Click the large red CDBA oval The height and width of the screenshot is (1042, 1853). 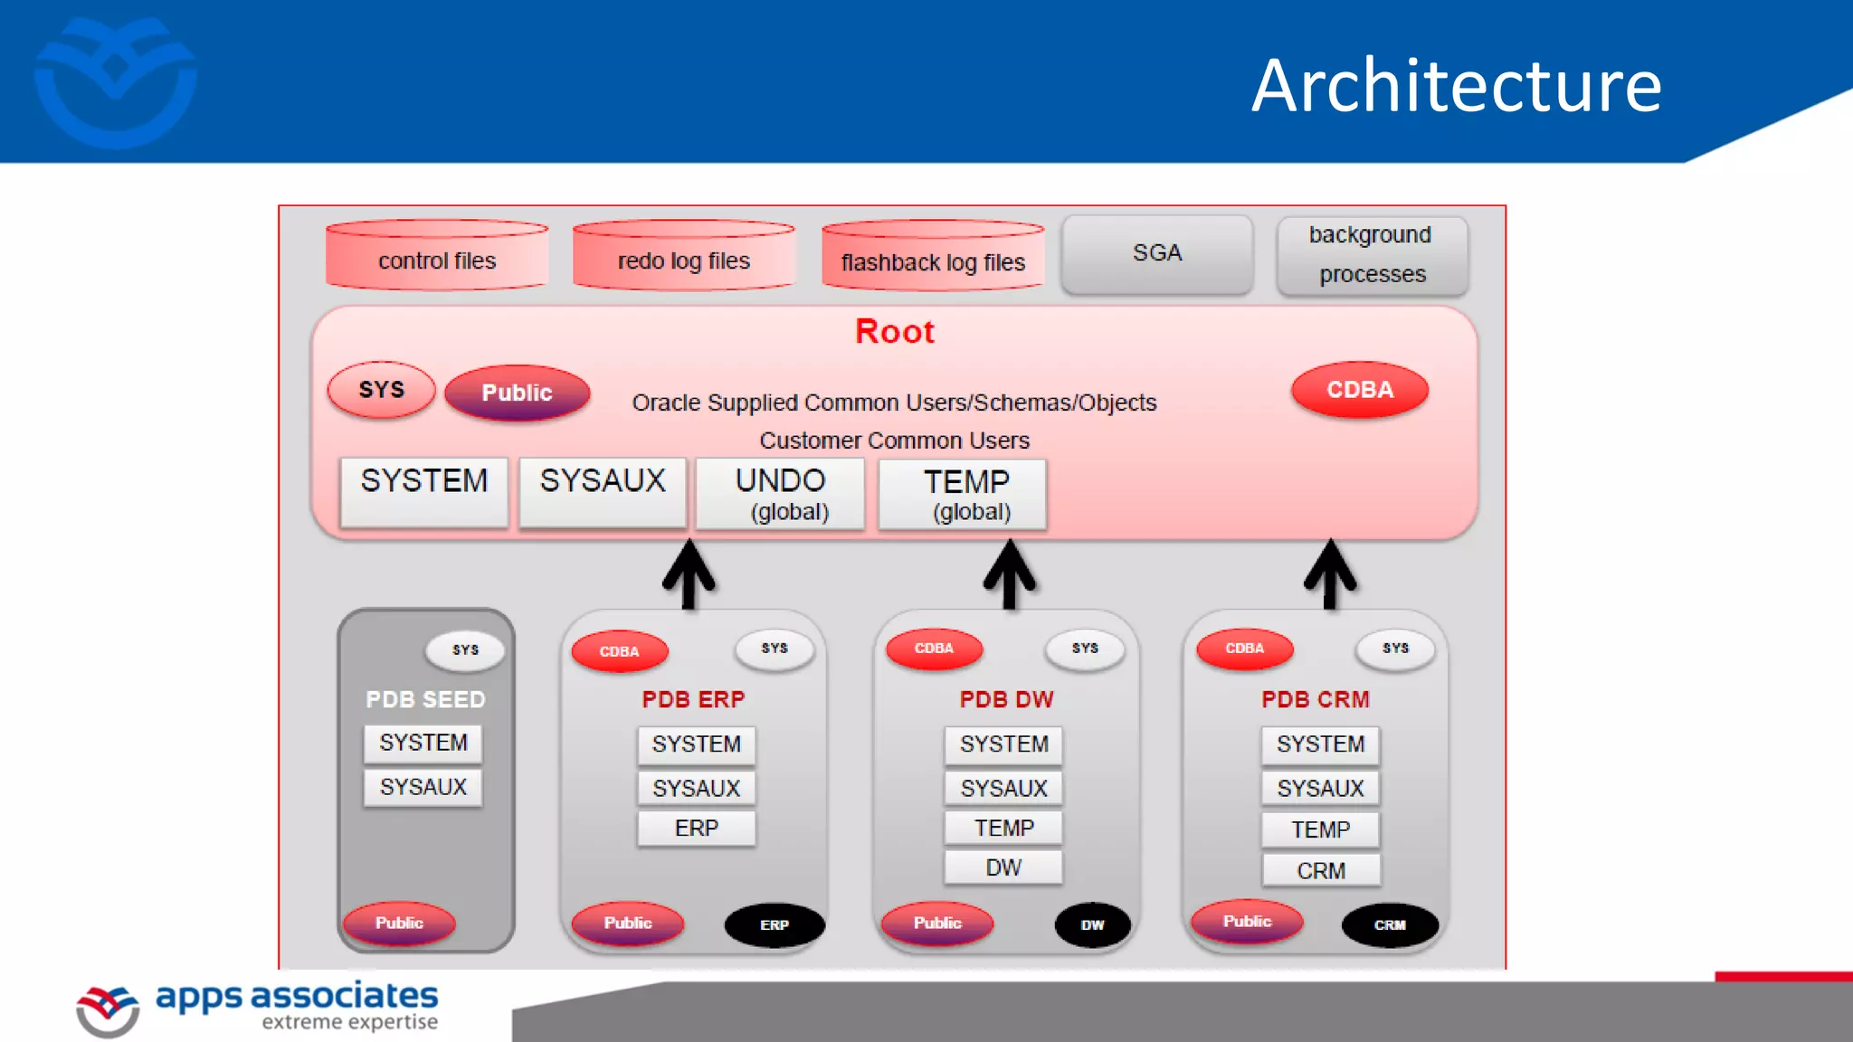click(x=1359, y=390)
